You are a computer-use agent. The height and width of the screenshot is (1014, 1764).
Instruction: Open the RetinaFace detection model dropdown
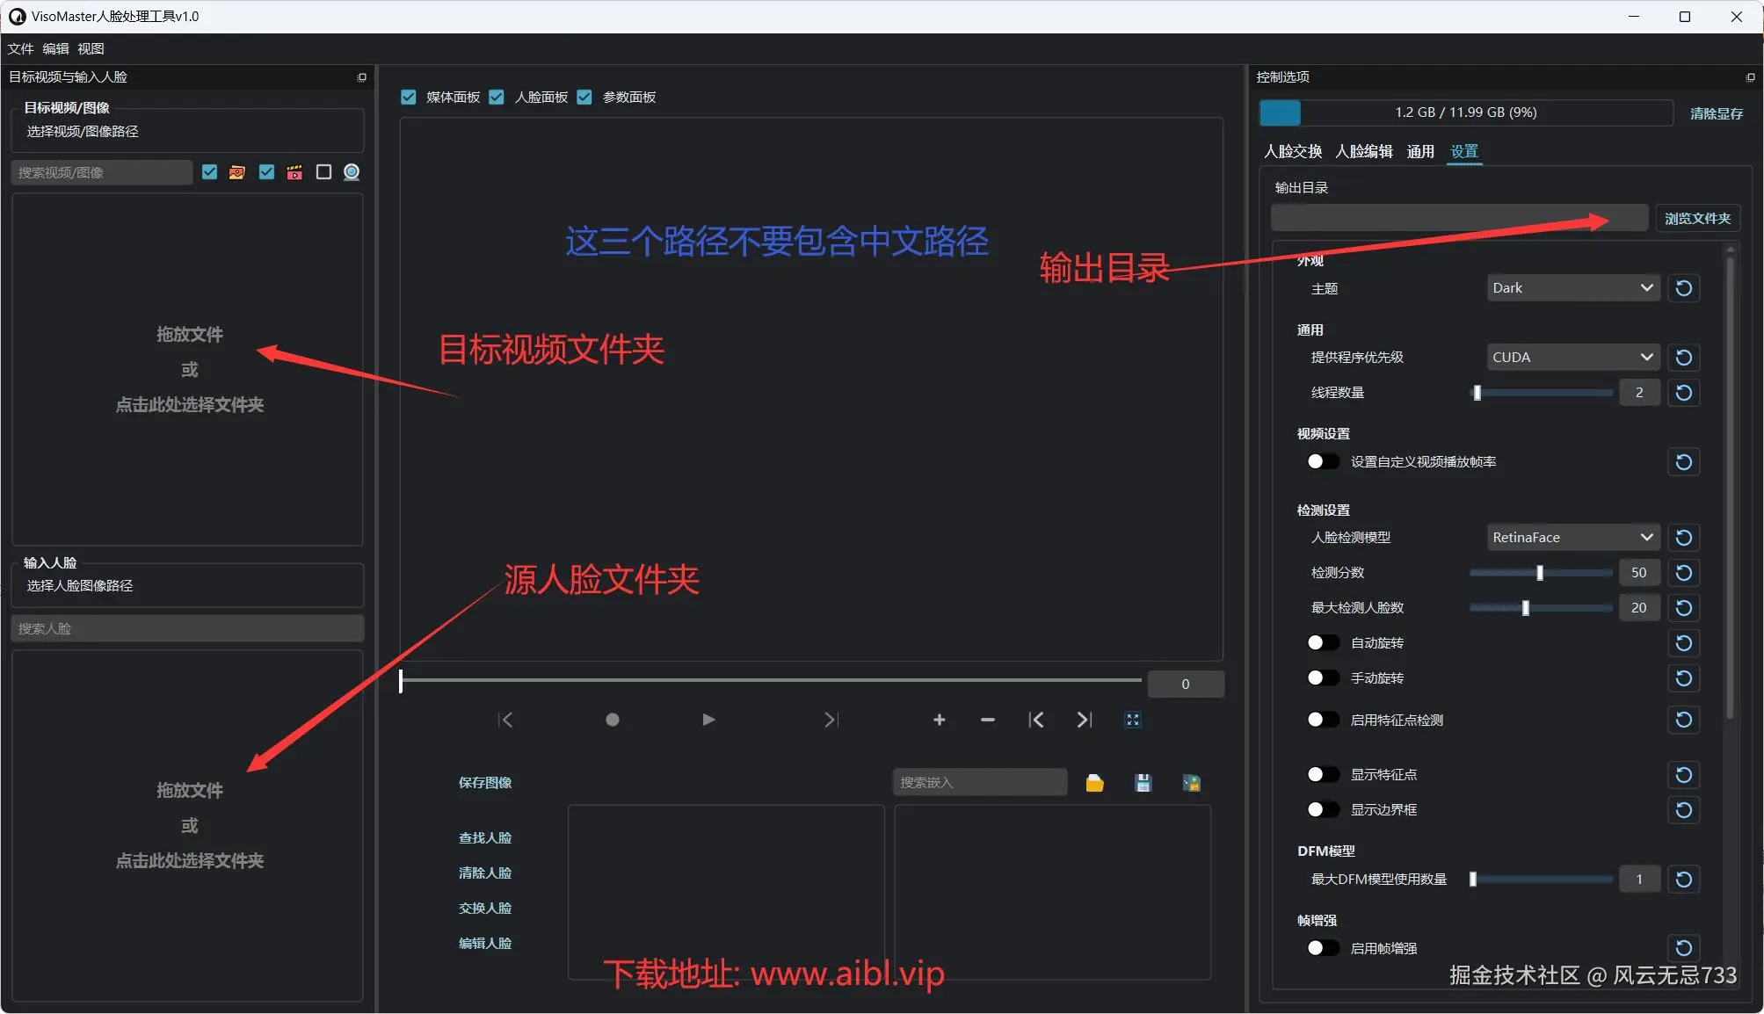click(x=1572, y=537)
